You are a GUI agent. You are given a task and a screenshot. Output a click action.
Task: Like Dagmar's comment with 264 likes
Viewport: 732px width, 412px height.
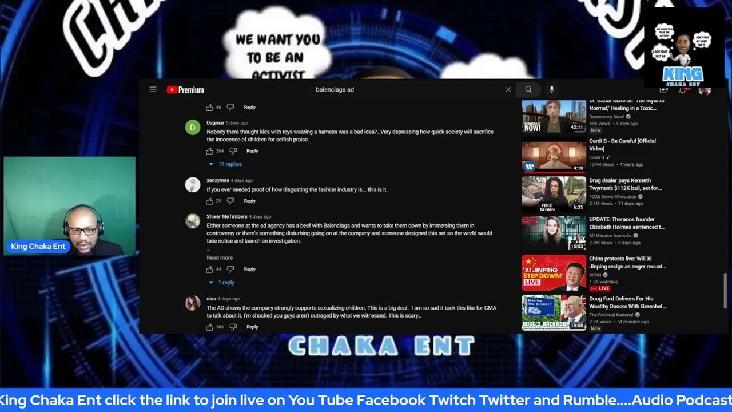[x=209, y=151]
